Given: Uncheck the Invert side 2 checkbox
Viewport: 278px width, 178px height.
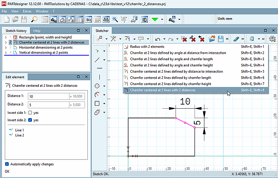Looking at the screenshot, I should [x=30, y=120].
